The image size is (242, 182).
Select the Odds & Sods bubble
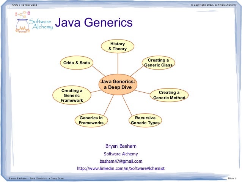(x=77, y=63)
